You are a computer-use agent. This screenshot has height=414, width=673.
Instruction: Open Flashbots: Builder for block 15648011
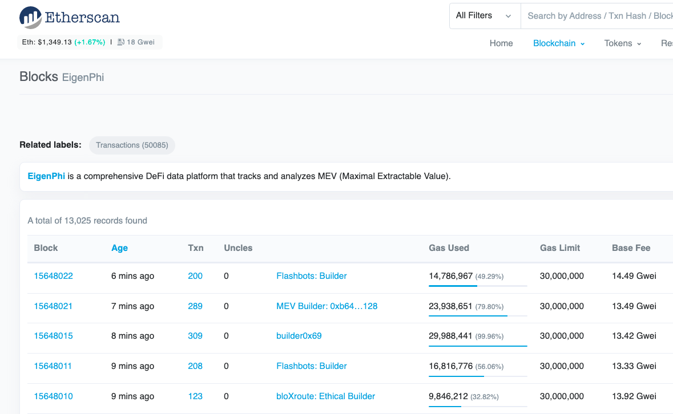point(312,366)
